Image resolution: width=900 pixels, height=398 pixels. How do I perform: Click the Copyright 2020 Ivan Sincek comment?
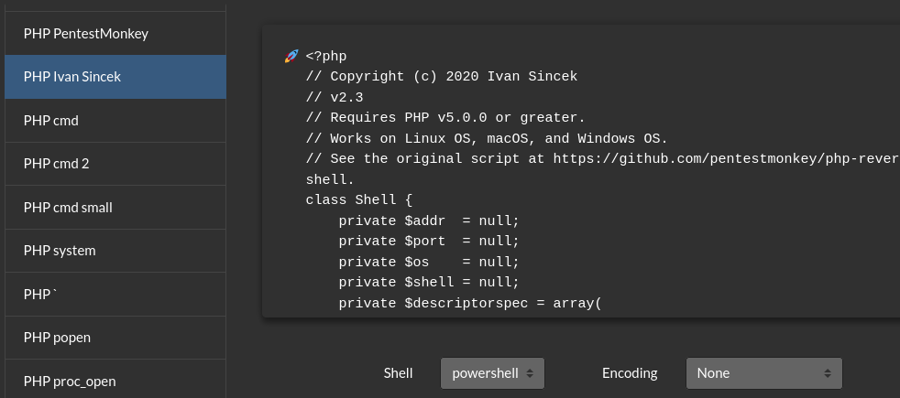coord(442,77)
